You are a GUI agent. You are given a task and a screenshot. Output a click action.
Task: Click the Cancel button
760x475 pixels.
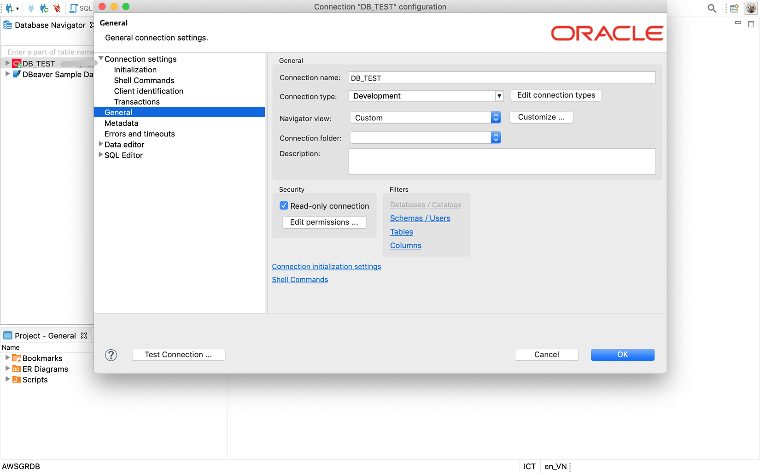coord(546,354)
